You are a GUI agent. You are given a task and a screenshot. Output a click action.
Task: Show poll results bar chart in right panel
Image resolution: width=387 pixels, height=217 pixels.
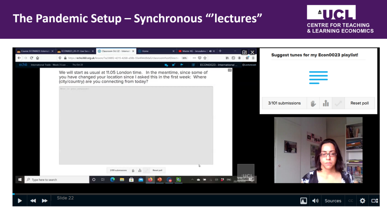(326, 103)
